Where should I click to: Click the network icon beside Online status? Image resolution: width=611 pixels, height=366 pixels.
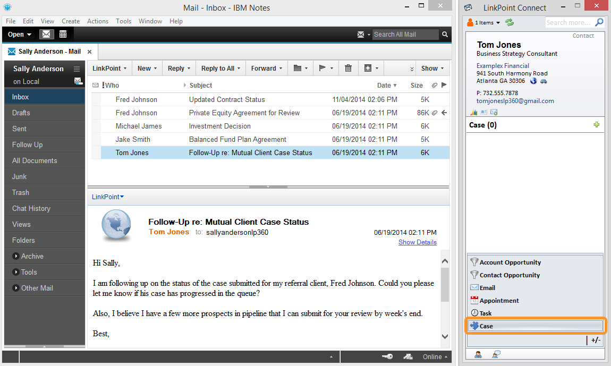408,356
